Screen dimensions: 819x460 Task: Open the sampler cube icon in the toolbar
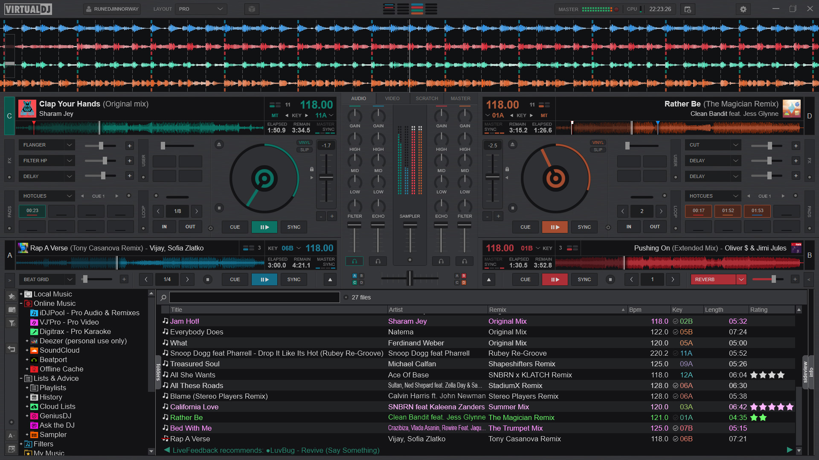(252, 9)
